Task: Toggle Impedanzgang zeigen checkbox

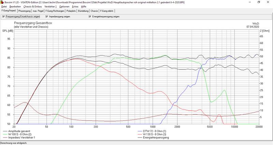Action: [47, 17]
